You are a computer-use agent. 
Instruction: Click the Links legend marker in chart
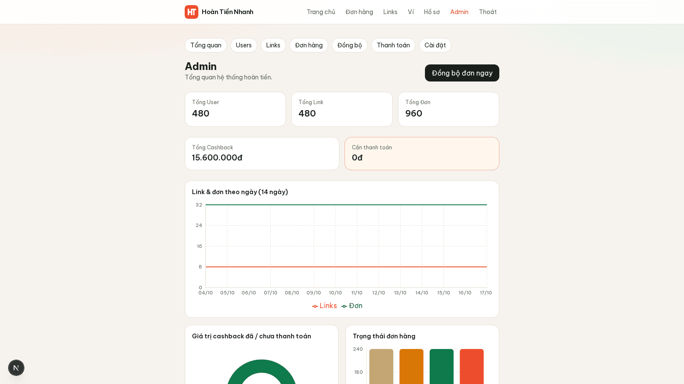[x=315, y=306]
